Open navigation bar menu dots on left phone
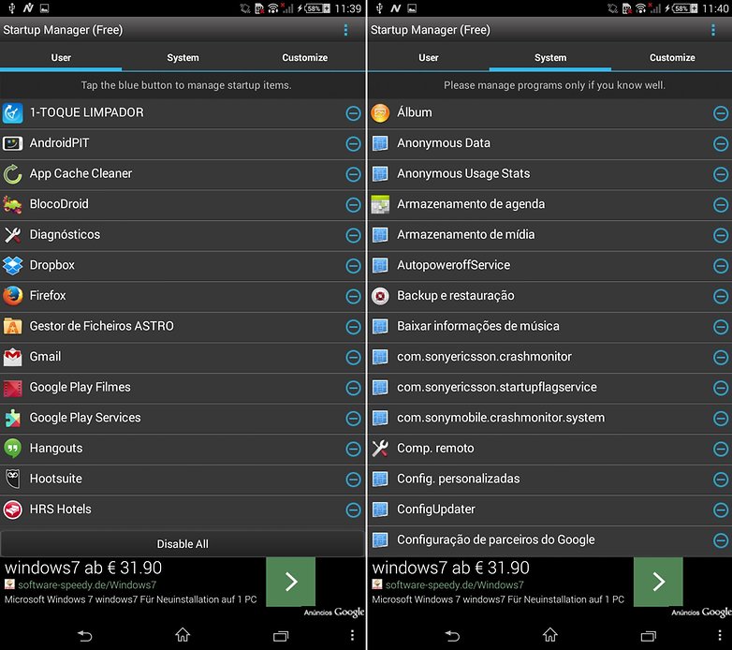This screenshot has height=650, width=732. [x=352, y=635]
